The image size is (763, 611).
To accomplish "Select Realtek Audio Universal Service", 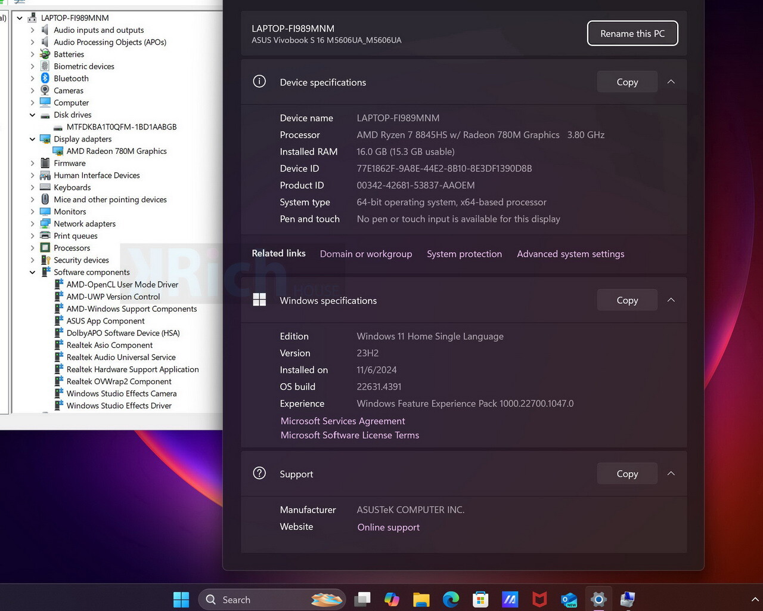I will tap(121, 357).
